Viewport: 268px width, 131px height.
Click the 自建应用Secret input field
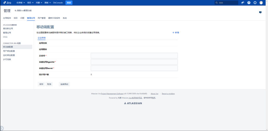(x=134, y=68)
